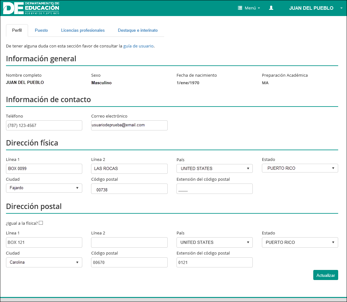Screen dimensions: 347x302
Task: Expand the Carolina city dropdown
Action: pos(44,262)
